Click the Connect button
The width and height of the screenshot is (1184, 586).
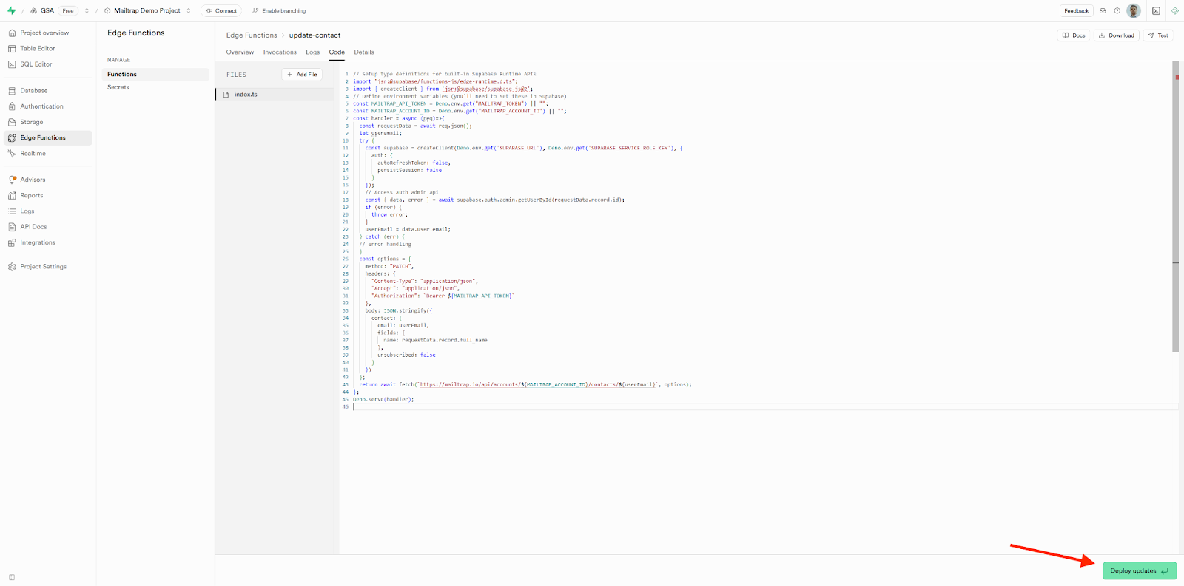coord(221,10)
